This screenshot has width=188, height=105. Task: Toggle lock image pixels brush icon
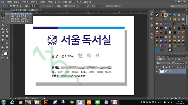[166, 67]
